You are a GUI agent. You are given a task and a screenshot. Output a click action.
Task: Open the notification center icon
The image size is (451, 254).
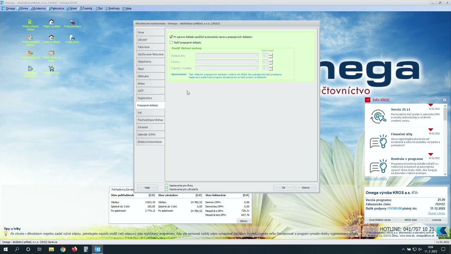tap(444, 249)
